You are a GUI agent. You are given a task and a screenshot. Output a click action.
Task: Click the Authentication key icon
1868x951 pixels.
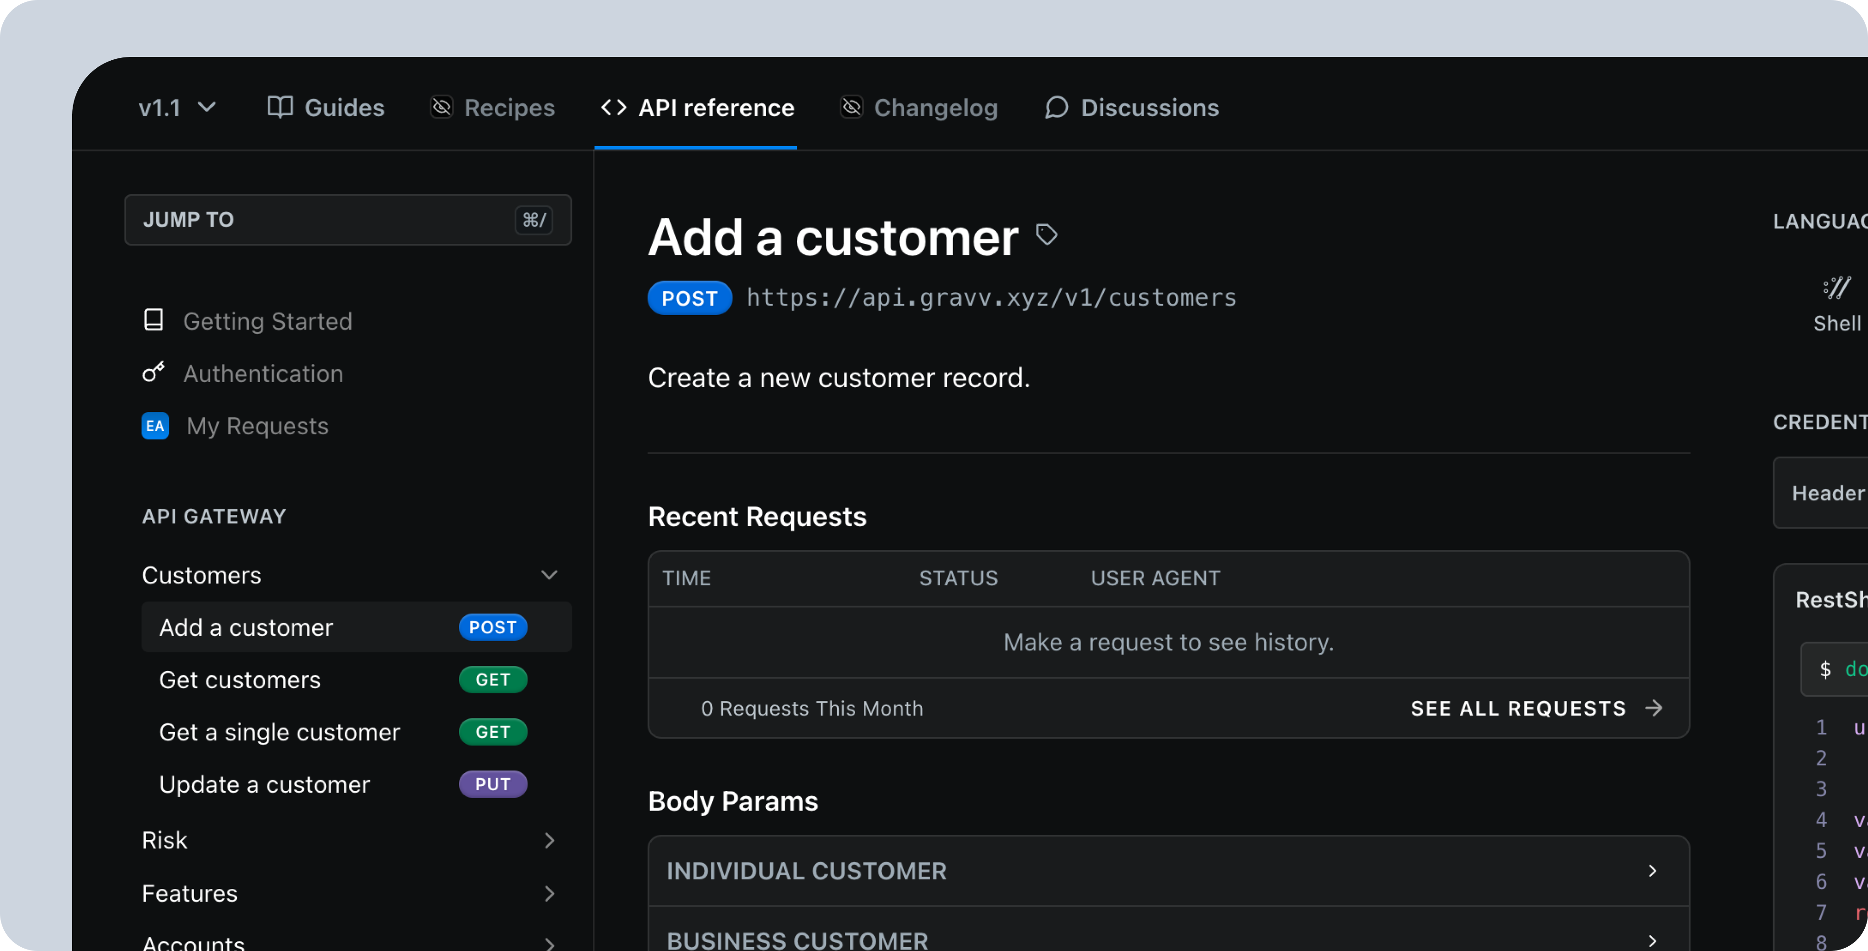[153, 373]
